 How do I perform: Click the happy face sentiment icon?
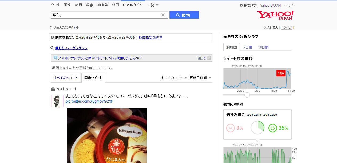[272, 128]
